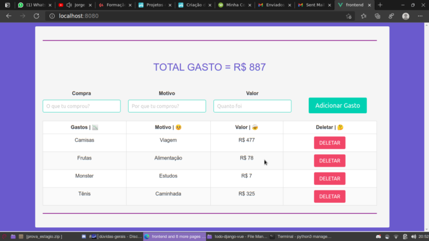Open a new browser tab
This screenshot has height=241, width=429.
point(380,5)
